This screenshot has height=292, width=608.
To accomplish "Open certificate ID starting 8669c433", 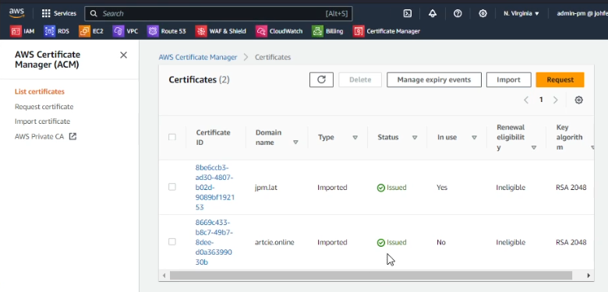I will [x=214, y=242].
